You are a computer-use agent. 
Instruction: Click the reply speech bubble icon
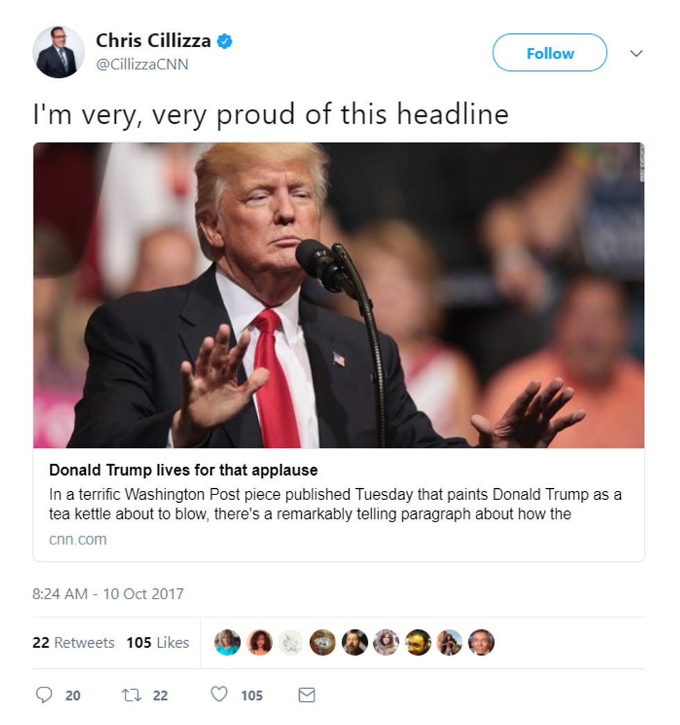44,695
